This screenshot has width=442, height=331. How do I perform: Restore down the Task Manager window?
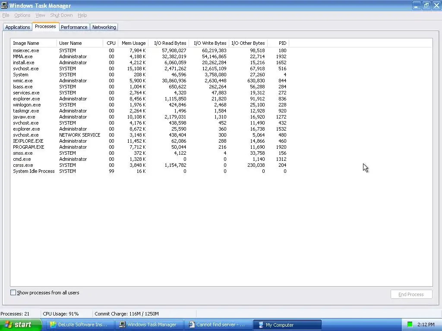click(x=426, y=5)
